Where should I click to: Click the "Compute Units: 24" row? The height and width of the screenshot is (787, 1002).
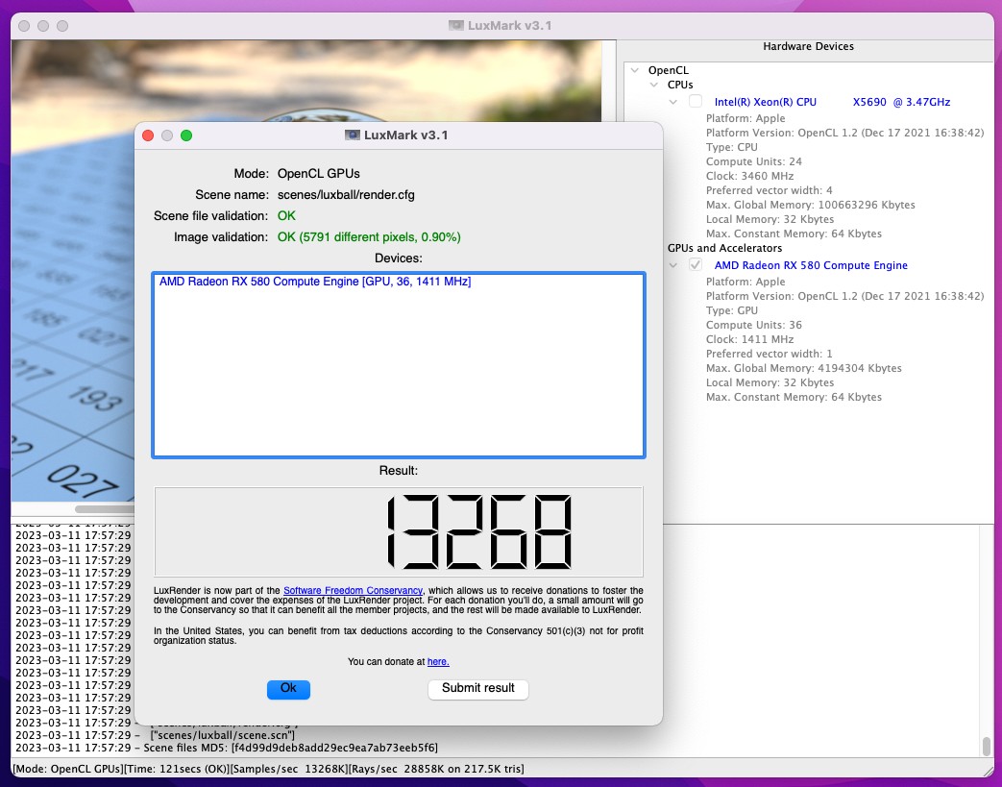[754, 161]
